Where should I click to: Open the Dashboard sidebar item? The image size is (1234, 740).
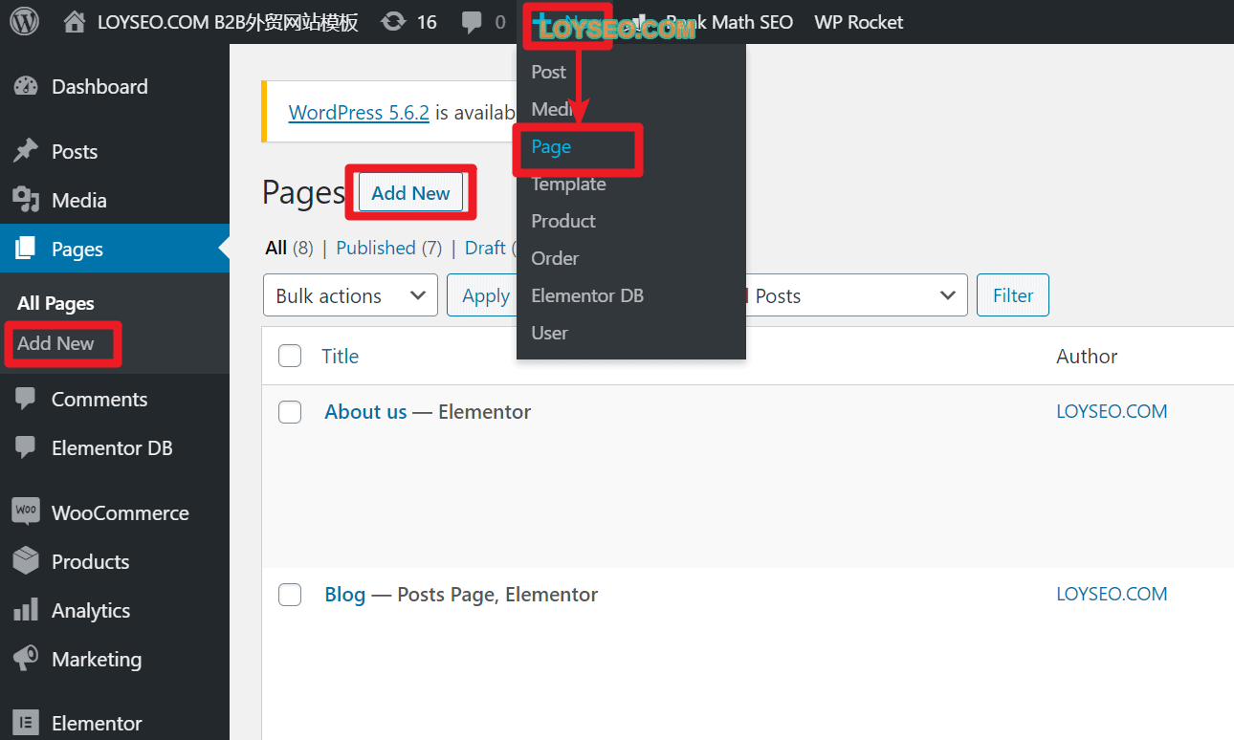point(115,87)
